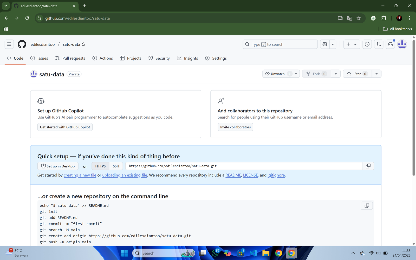
Task: Open GitHub hamburger navigation menu
Action: coord(9,44)
